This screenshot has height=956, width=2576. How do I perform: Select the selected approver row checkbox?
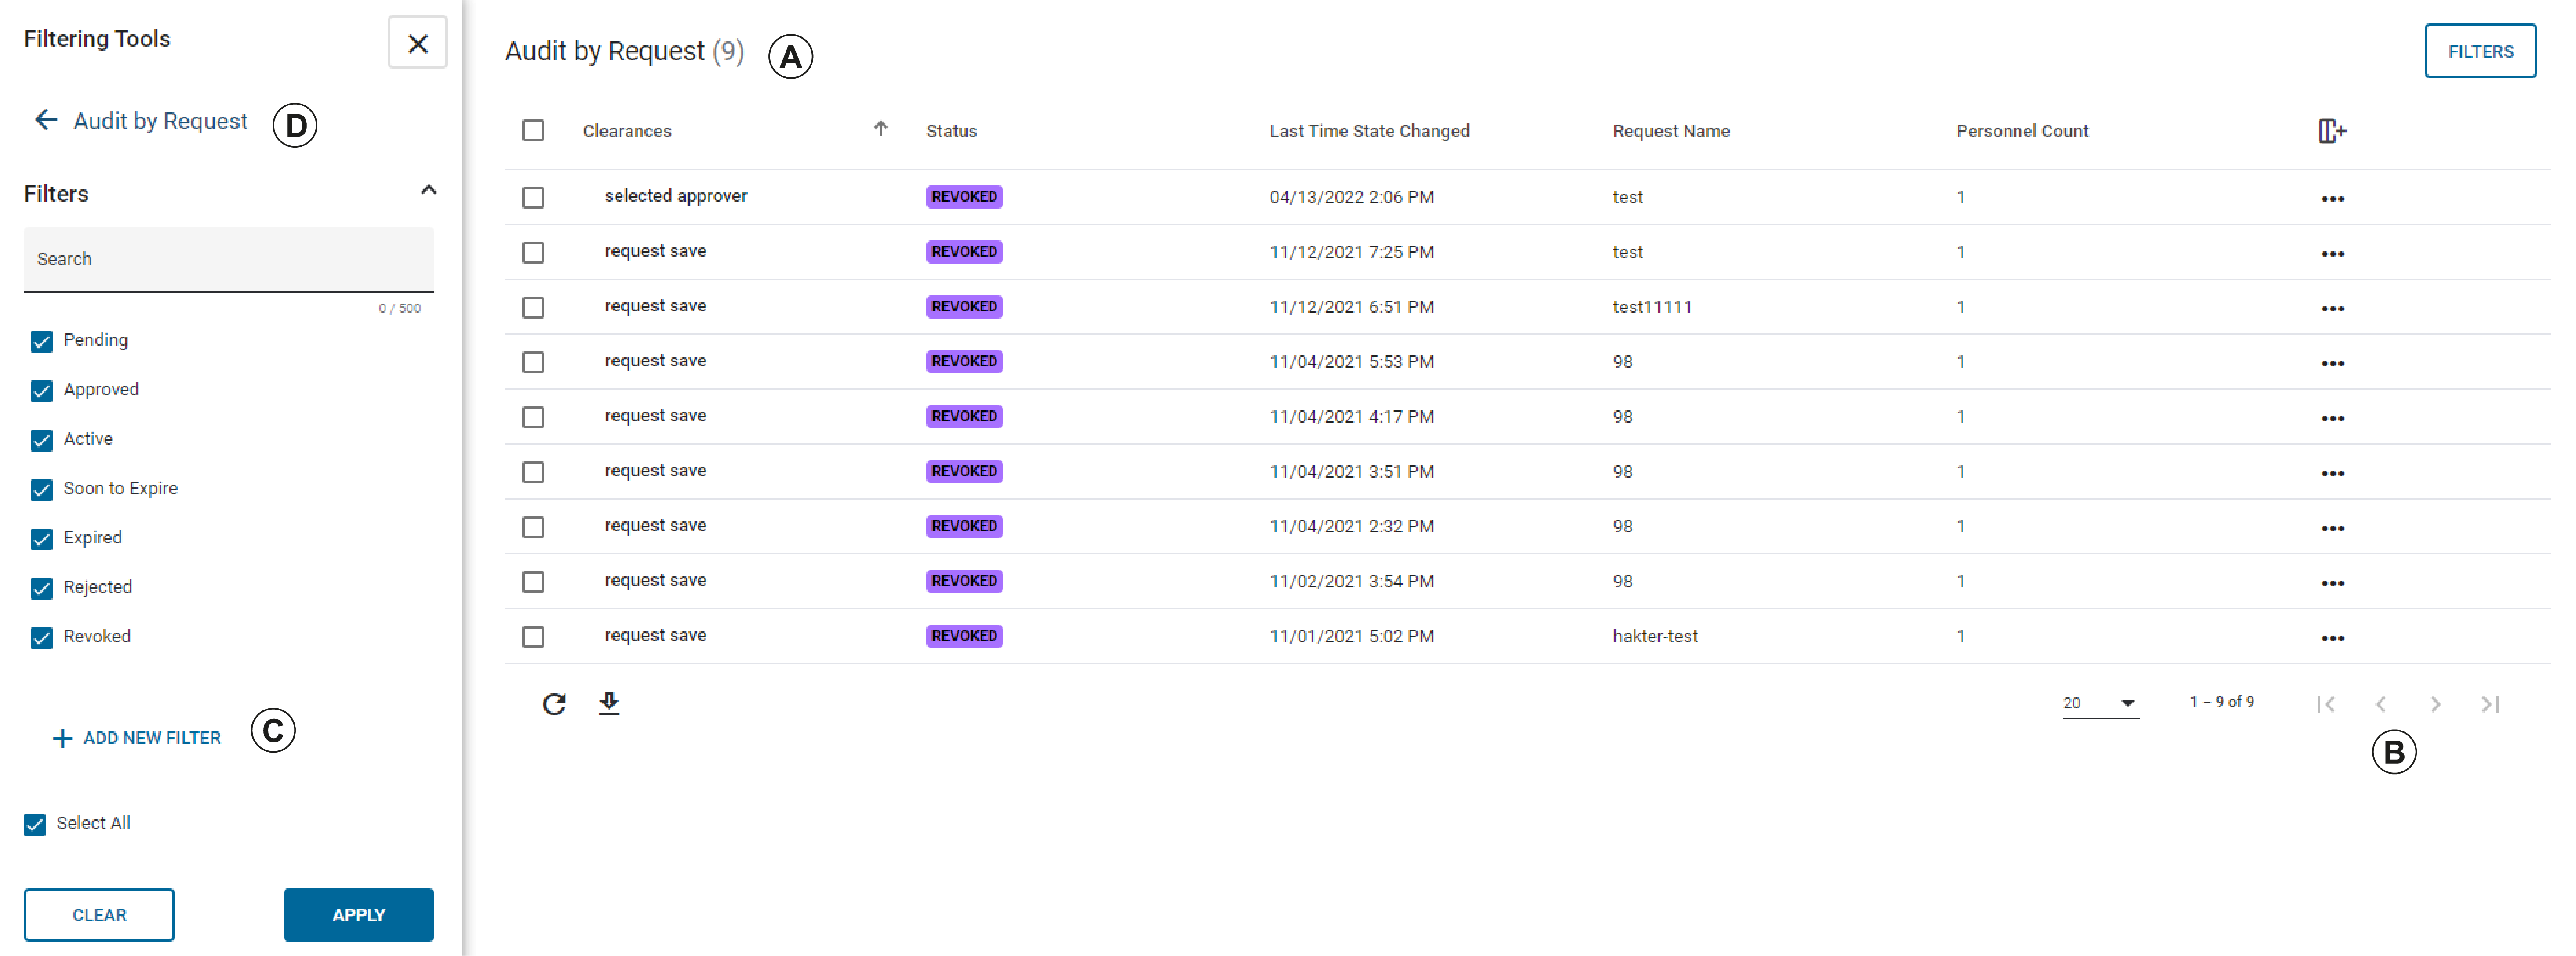click(x=533, y=198)
